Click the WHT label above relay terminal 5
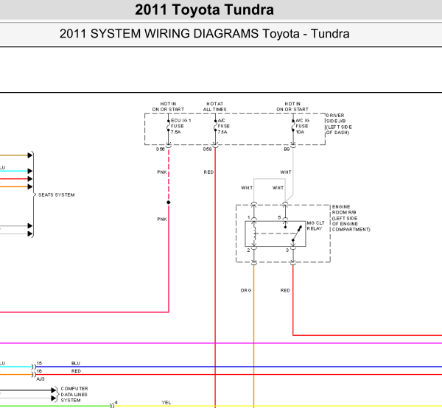The width and height of the screenshot is (442, 408). pos(278,188)
